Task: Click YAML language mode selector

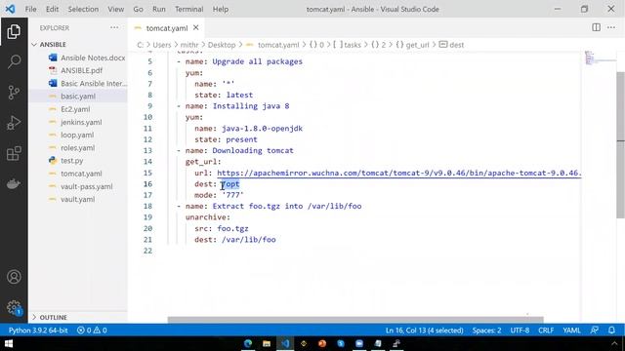Action: tap(571, 331)
